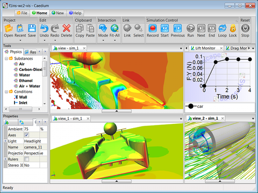Click the Delete red X icon
Screen dimensions: 258x193
66,28
